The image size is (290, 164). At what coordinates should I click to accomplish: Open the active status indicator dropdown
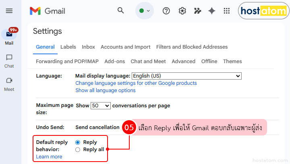pos(145,11)
